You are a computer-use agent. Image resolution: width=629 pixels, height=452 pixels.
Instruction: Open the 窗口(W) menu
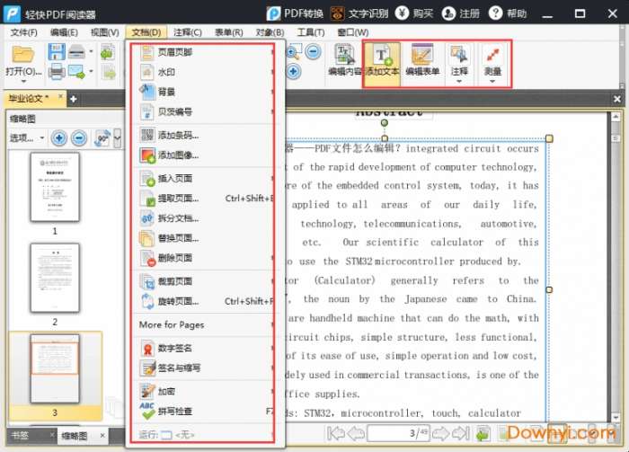[353, 32]
